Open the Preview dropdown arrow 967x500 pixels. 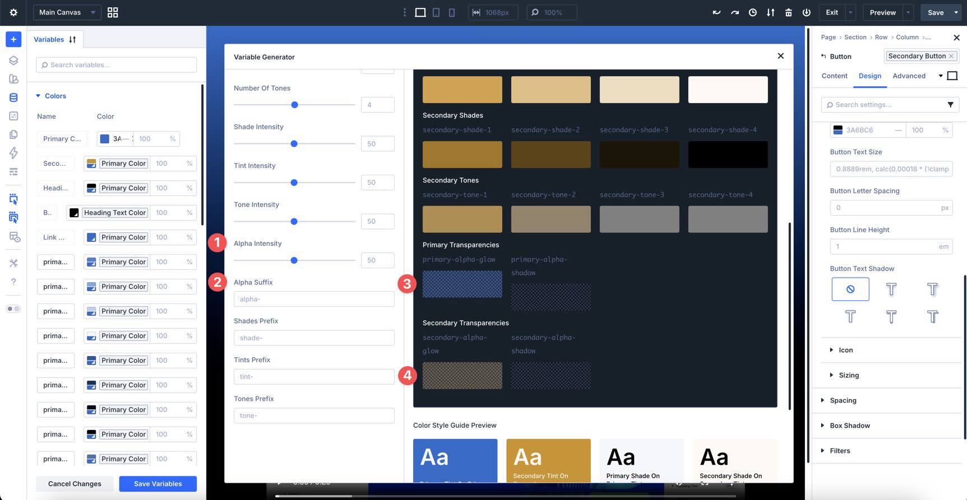(908, 12)
